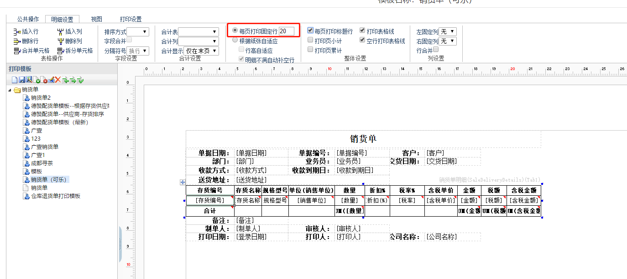This screenshot has width=627, height=279.
Task: Select 销货单2 template in tree
Action: 41,98
